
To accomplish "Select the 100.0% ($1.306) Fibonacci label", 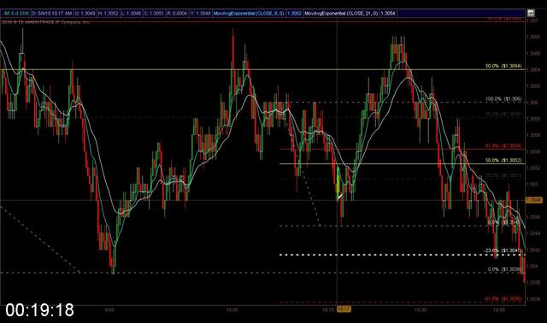I will coord(503,99).
